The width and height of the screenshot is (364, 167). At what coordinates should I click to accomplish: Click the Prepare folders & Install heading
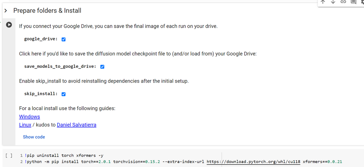(47, 11)
